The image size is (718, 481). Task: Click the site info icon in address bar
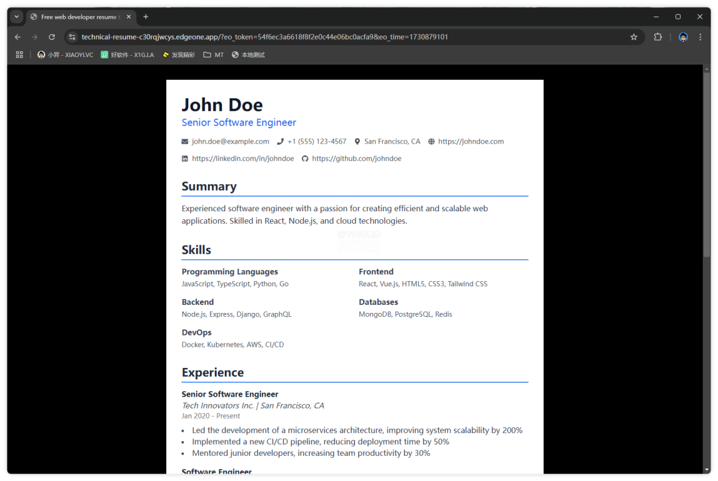pyautogui.click(x=72, y=37)
